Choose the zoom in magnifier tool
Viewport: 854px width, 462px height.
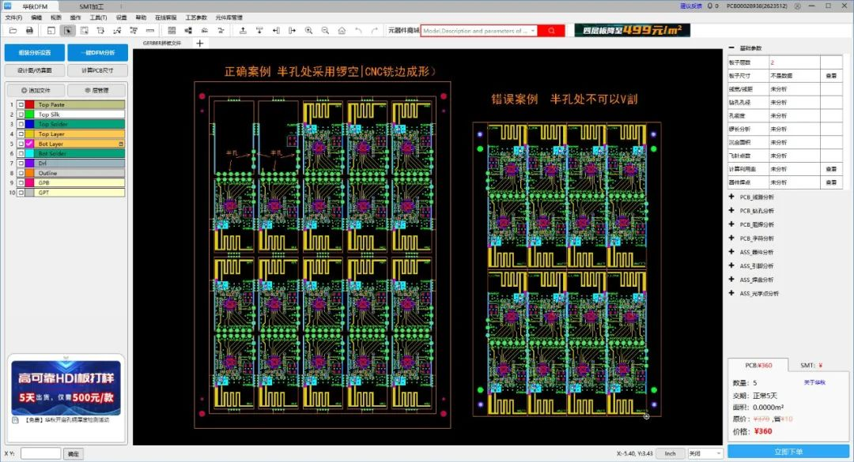point(308,30)
